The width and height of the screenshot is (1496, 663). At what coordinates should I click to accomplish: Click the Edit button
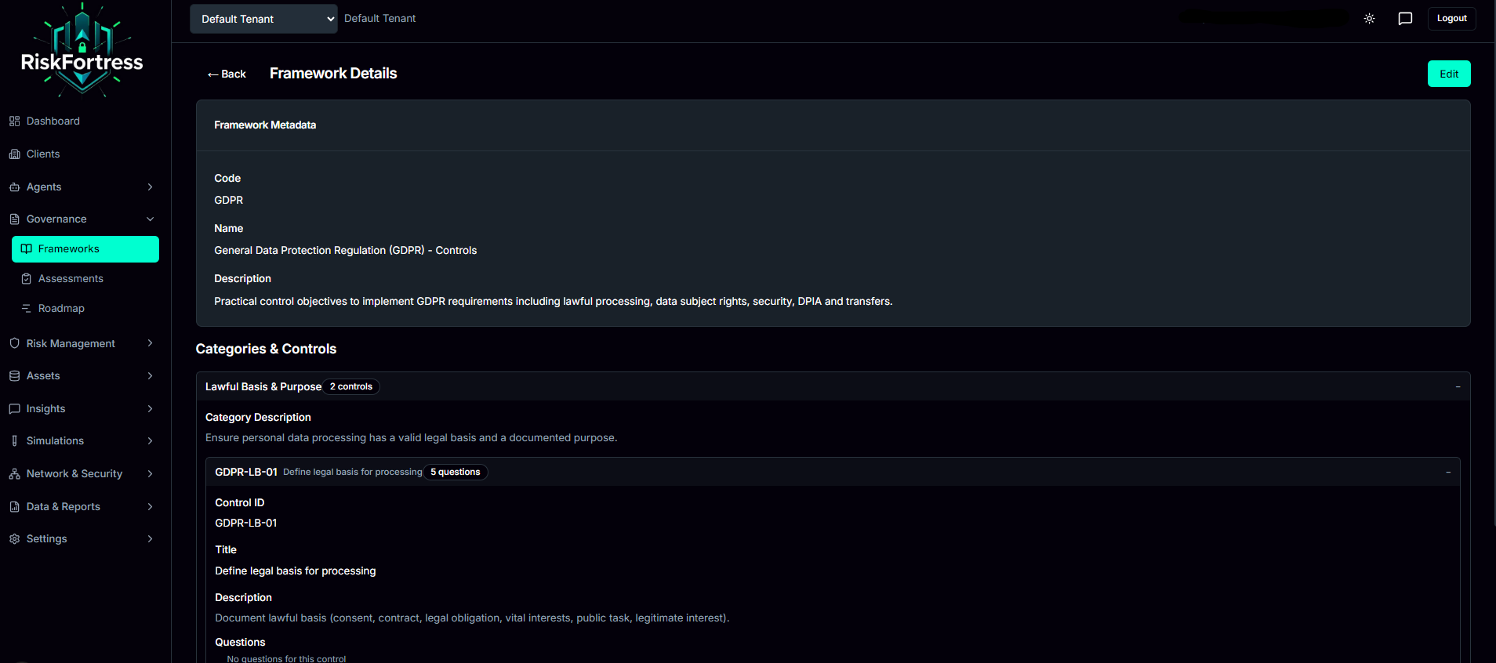1448,74
